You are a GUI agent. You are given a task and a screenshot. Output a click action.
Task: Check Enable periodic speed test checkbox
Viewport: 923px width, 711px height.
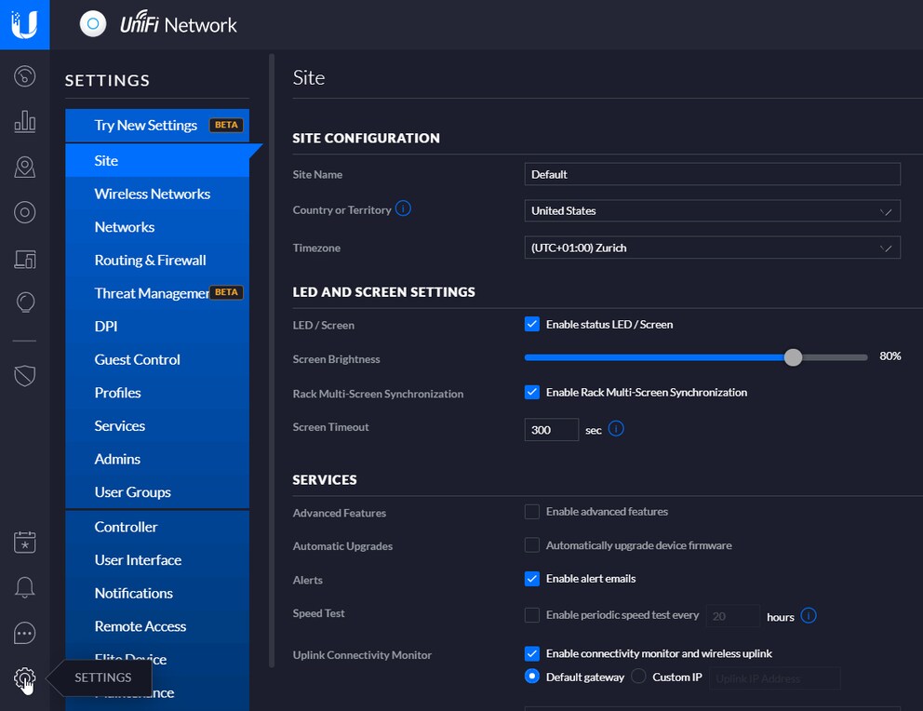click(532, 615)
